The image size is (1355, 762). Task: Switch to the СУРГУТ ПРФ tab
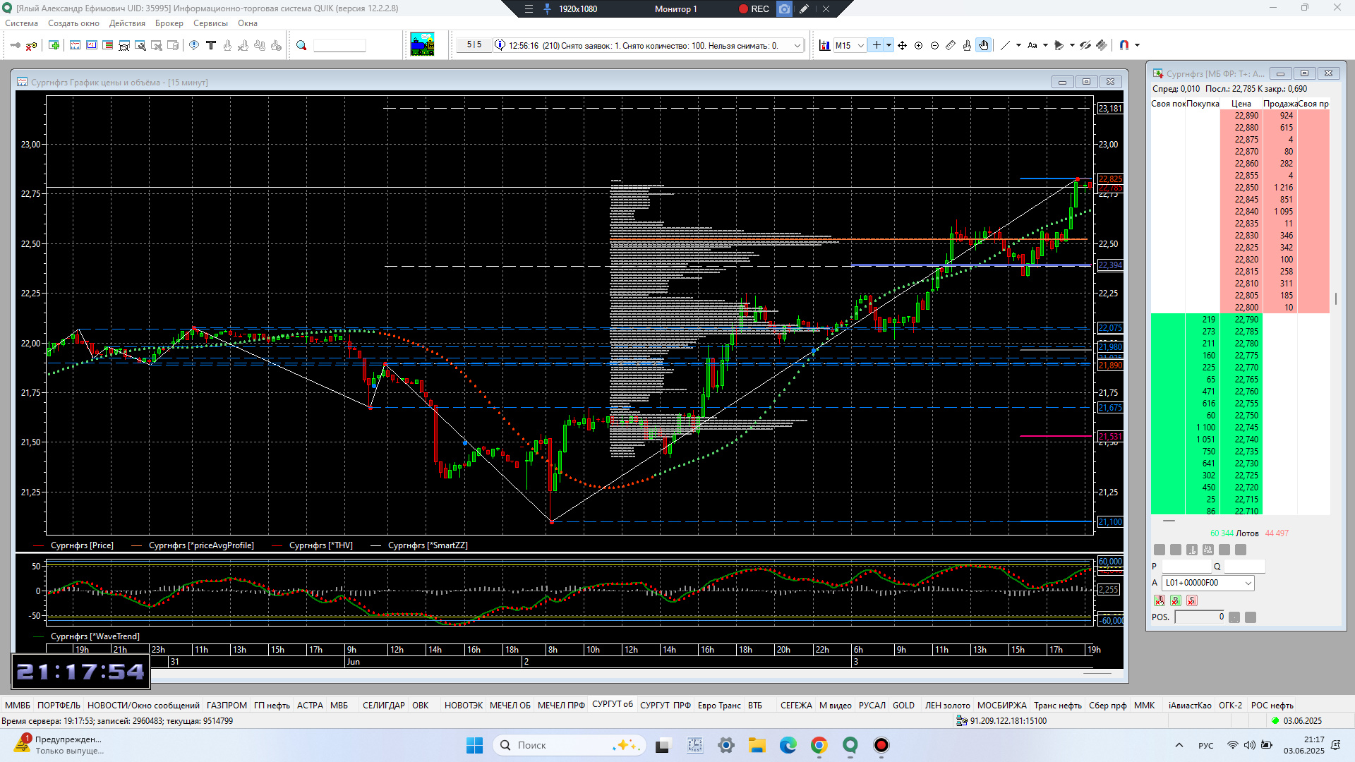(665, 705)
